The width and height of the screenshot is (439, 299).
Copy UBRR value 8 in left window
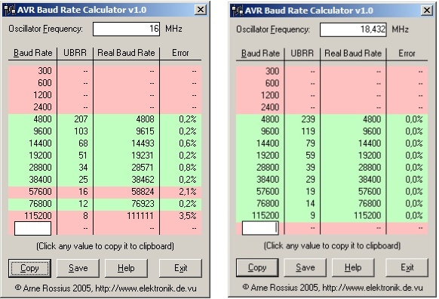pos(85,215)
